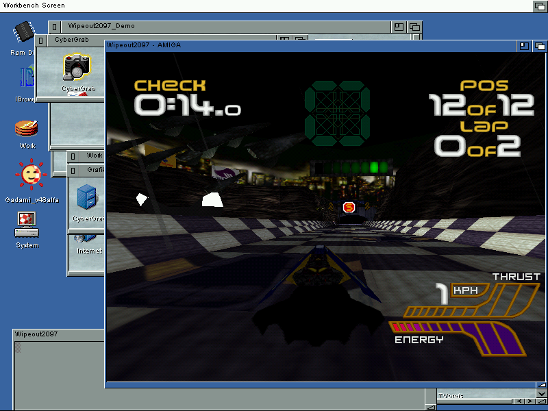This screenshot has width=548, height=411.
Task: Select the Internet drawer icon
Action: pyautogui.click(x=84, y=238)
